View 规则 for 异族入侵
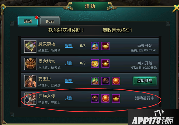The height and width of the screenshot is (125, 179). (x=69, y=98)
